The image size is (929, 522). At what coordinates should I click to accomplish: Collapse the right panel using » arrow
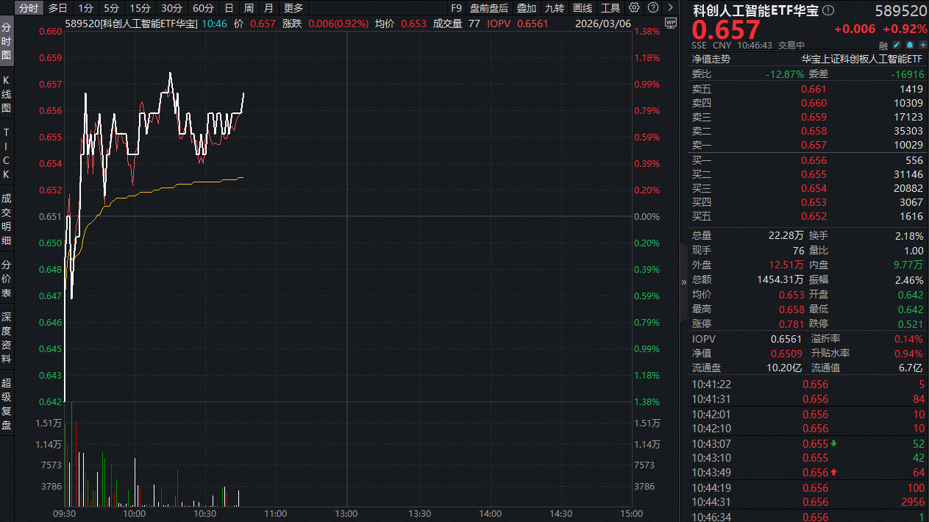pyautogui.click(x=683, y=282)
